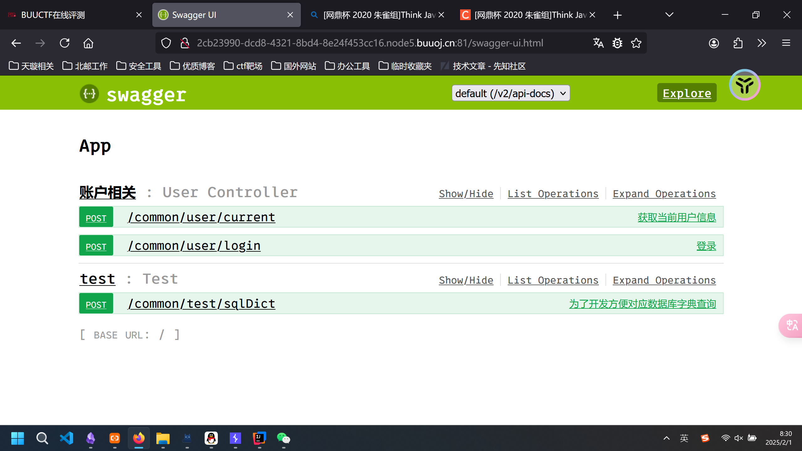Click the bug extension icon in address bar
The image size is (802, 451).
coord(617,43)
